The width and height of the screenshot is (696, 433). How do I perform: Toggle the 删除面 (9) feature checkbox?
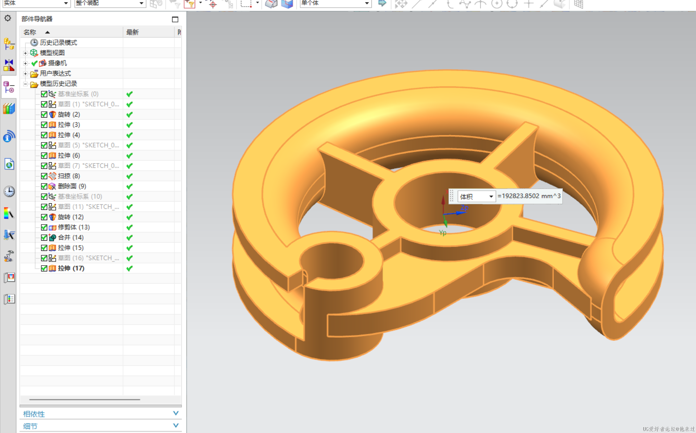(x=44, y=186)
